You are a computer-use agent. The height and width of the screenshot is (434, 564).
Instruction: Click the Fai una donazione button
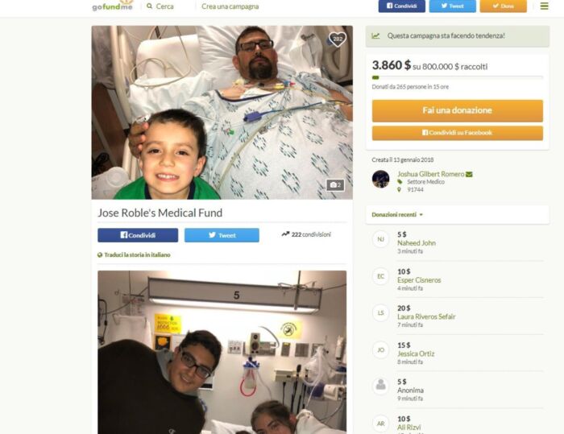pos(457,111)
